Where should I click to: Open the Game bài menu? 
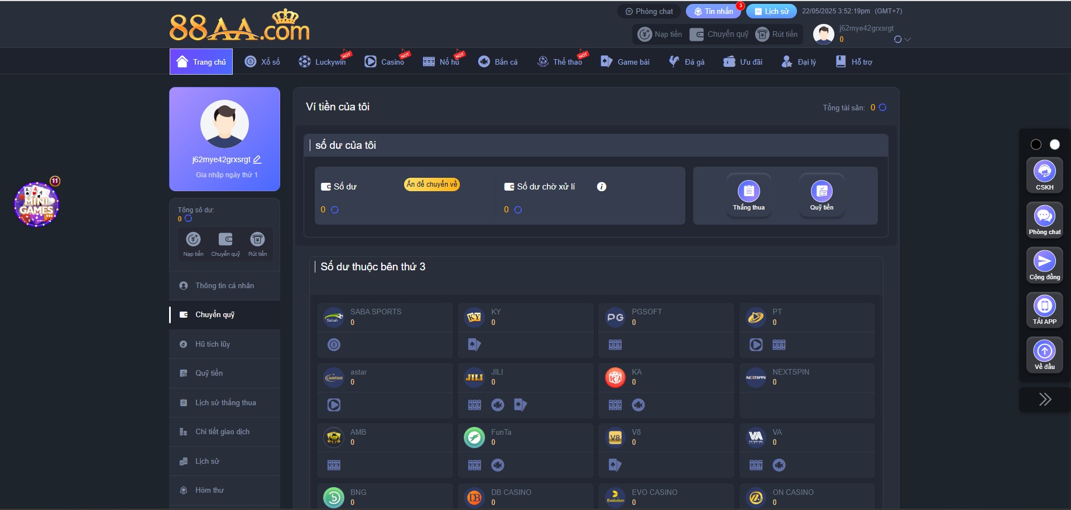pyautogui.click(x=625, y=62)
